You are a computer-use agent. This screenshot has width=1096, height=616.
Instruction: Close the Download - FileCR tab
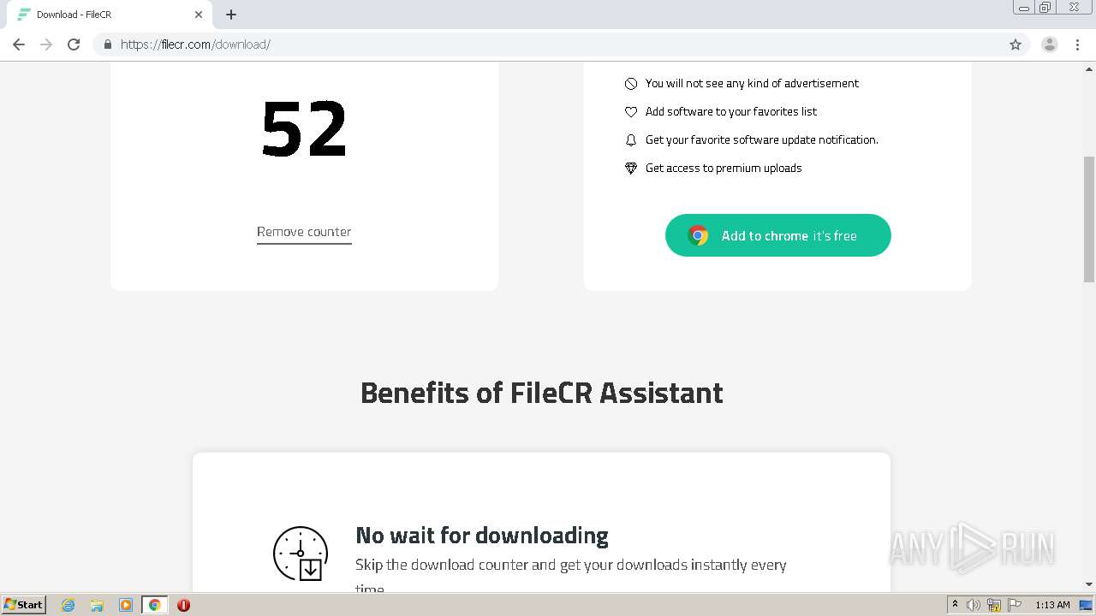click(x=199, y=15)
